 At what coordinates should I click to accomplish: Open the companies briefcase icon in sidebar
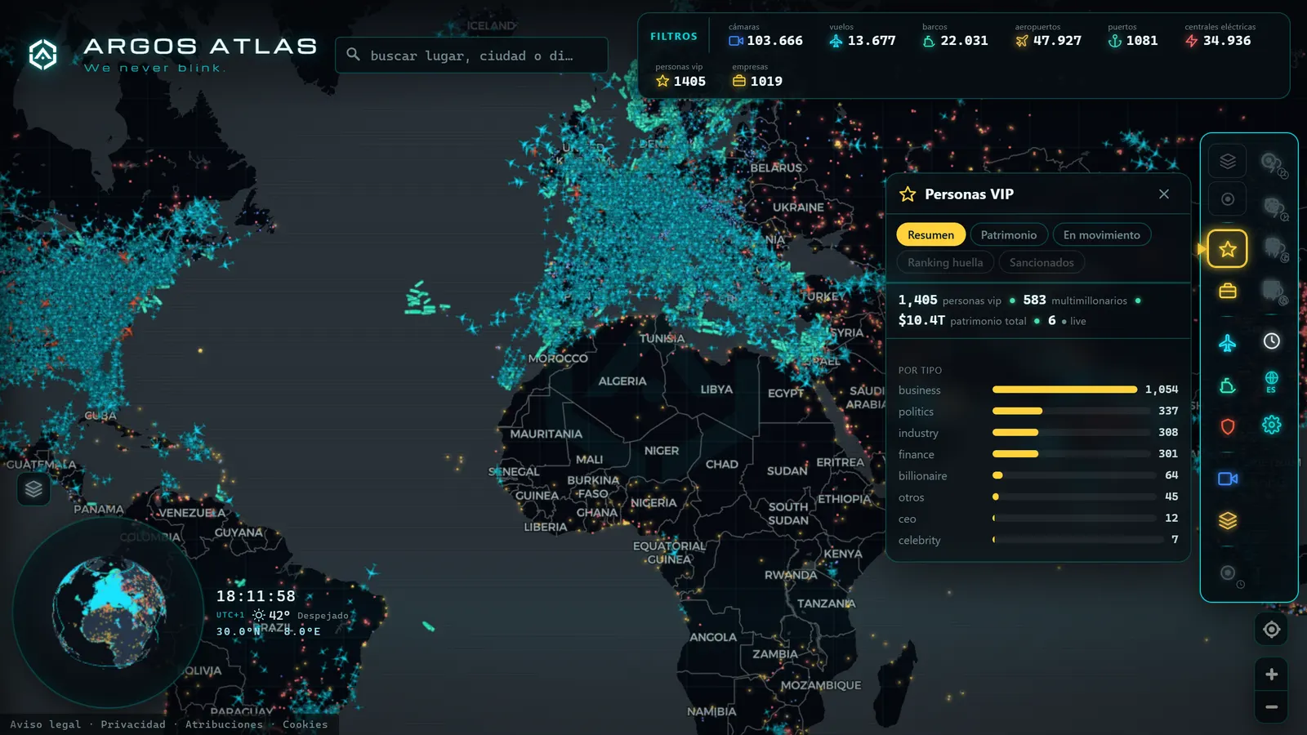coord(1227,291)
